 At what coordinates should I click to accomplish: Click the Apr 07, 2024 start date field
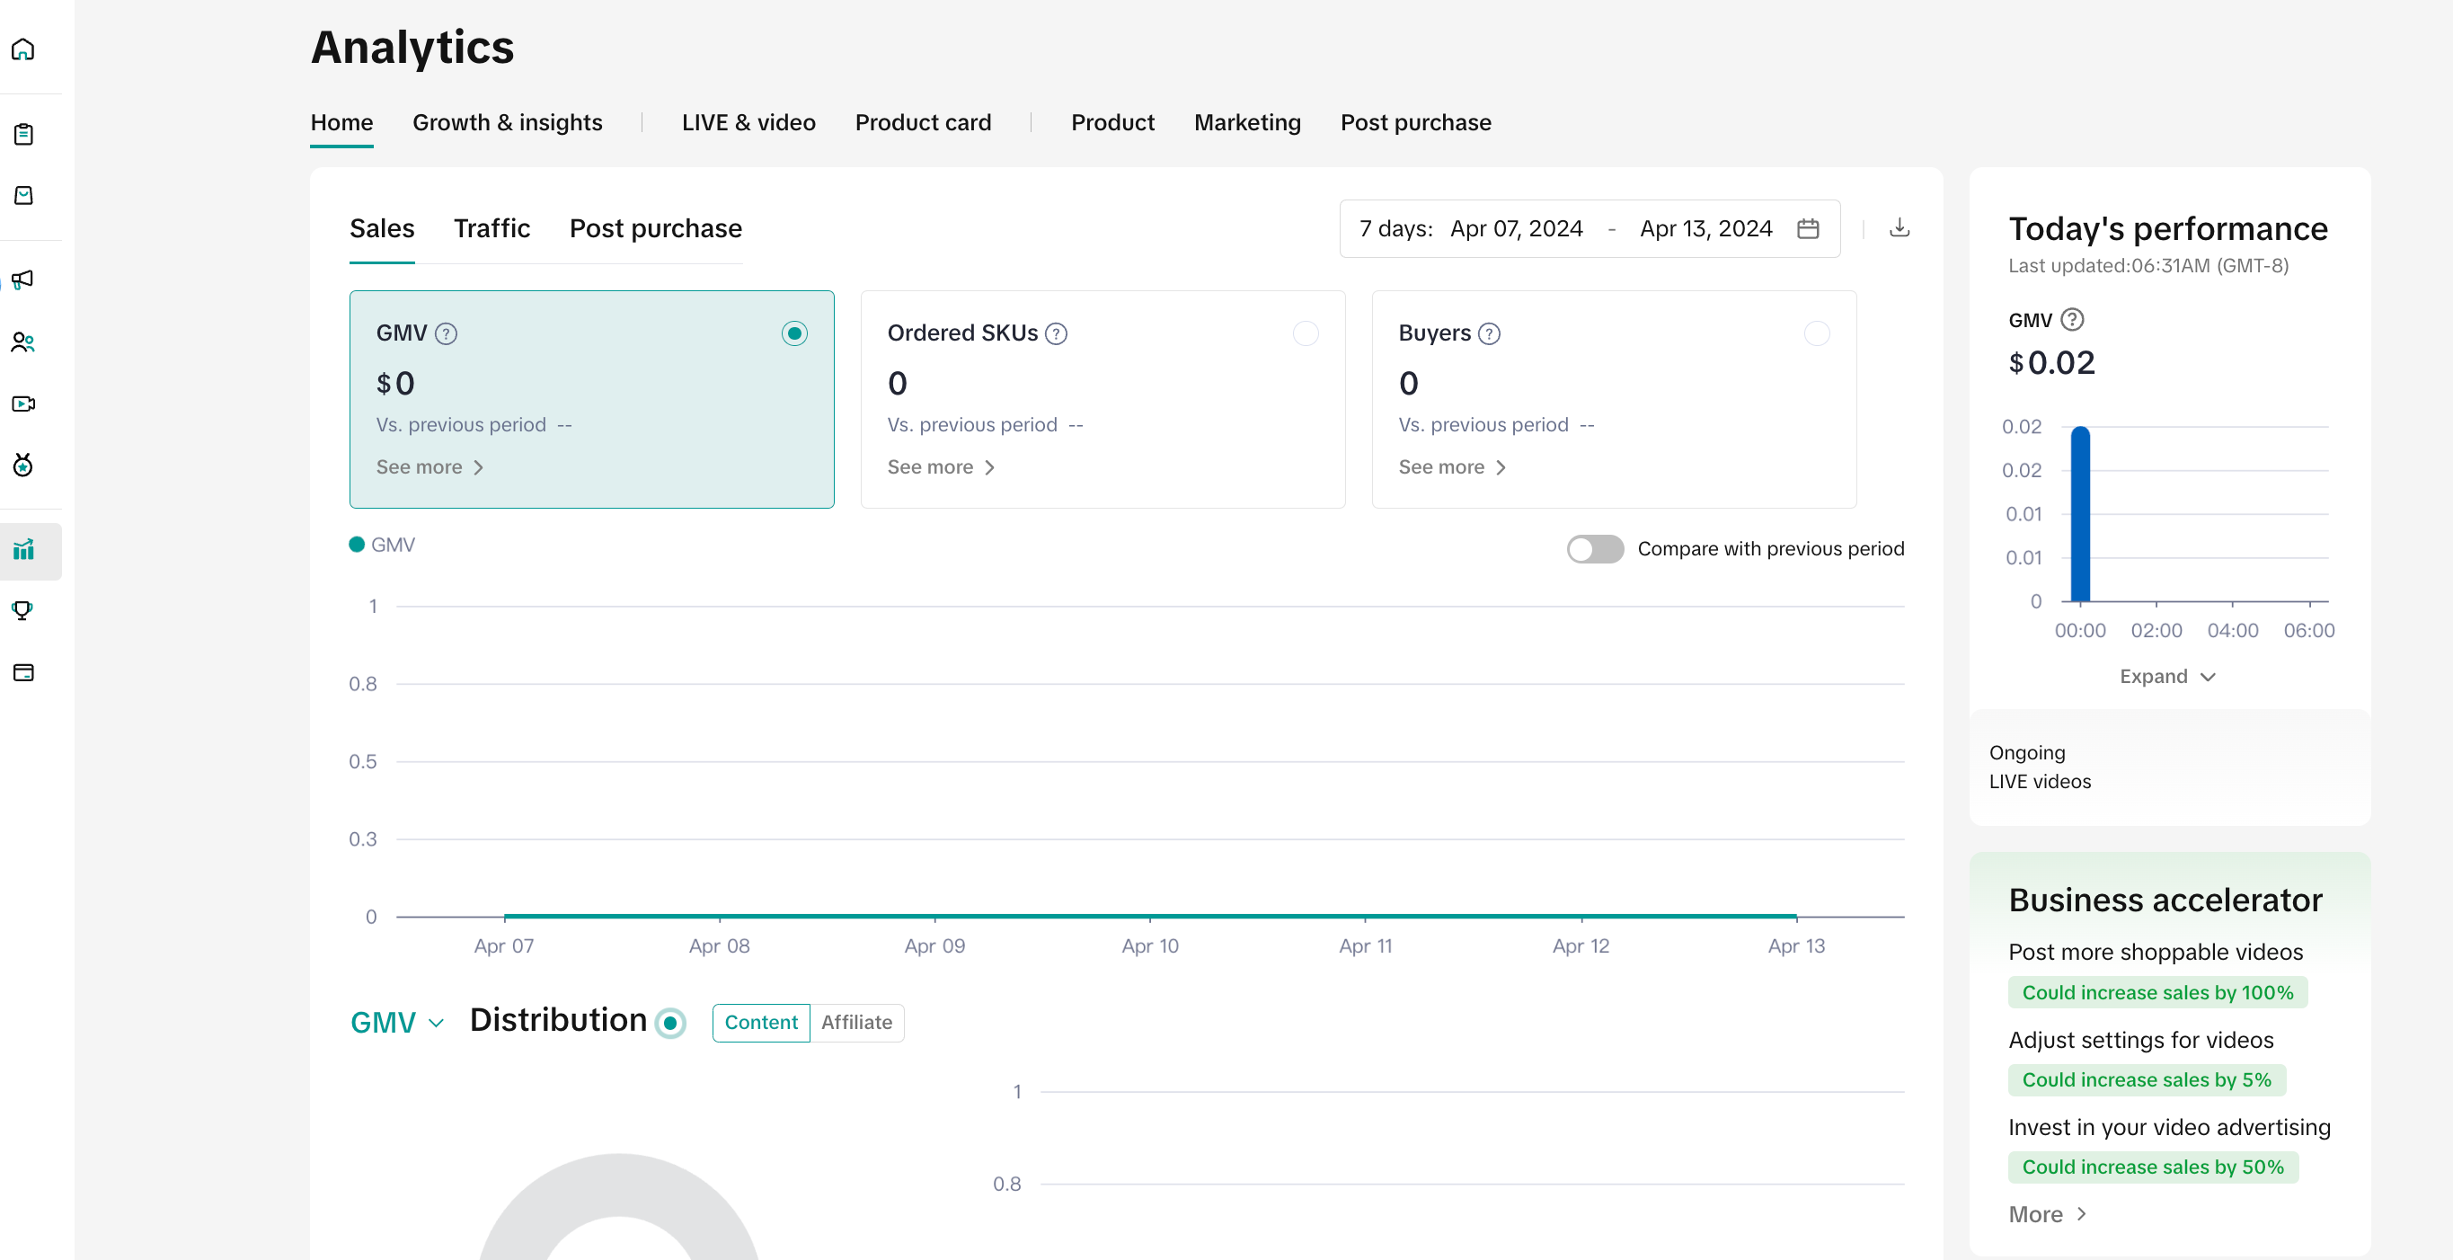(1516, 228)
